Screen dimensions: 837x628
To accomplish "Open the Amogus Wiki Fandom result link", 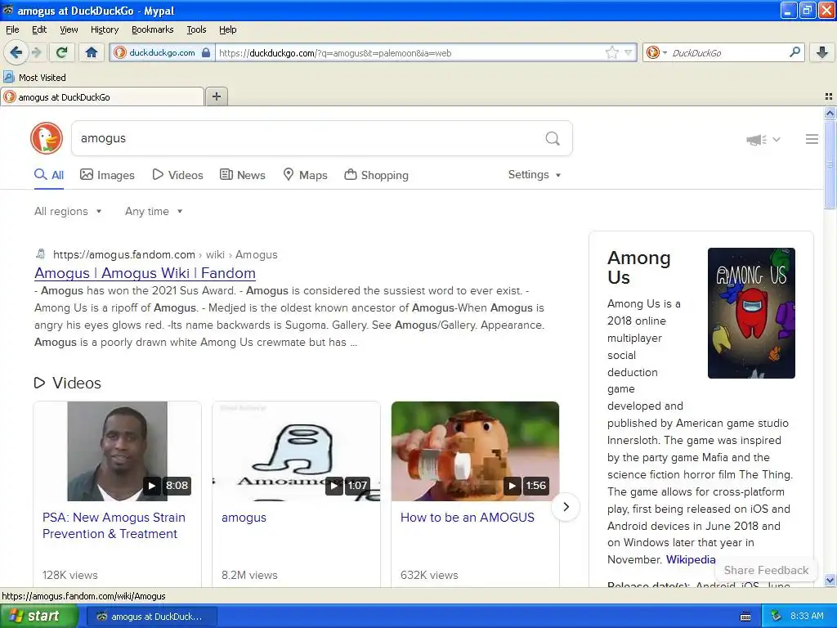I will [145, 273].
